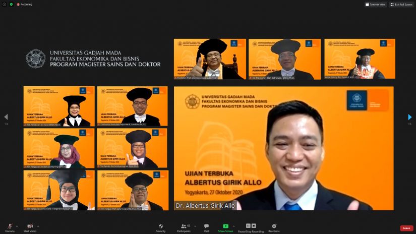Go to next gallery page arrow
416x234 pixels.
pyautogui.click(x=409, y=117)
